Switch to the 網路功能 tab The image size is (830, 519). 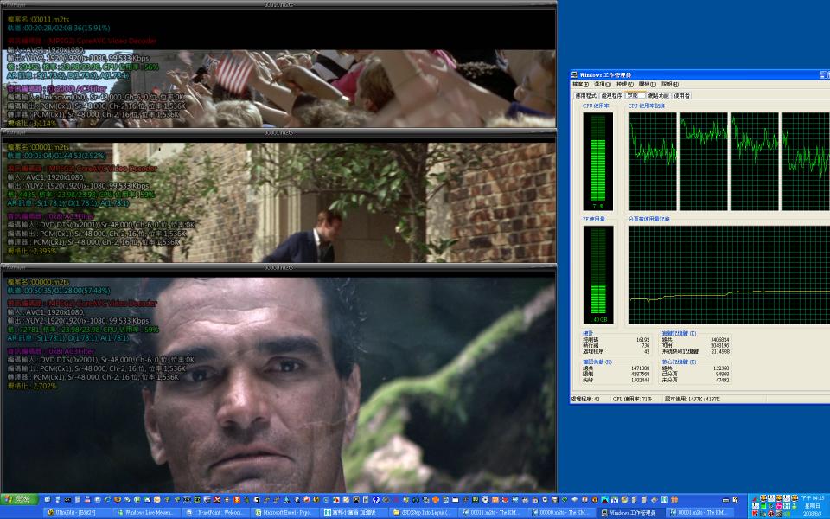click(659, 97)
